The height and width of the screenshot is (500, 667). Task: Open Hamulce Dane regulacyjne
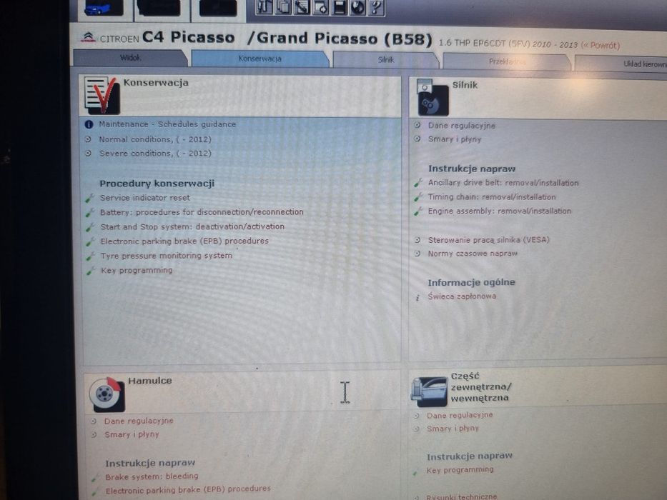click(x=139, y=421)
